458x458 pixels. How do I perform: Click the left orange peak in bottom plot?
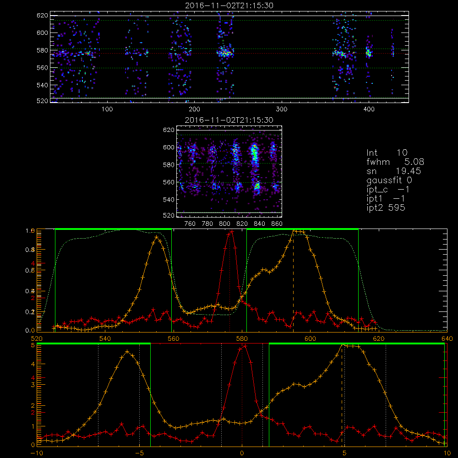[127, 352]
